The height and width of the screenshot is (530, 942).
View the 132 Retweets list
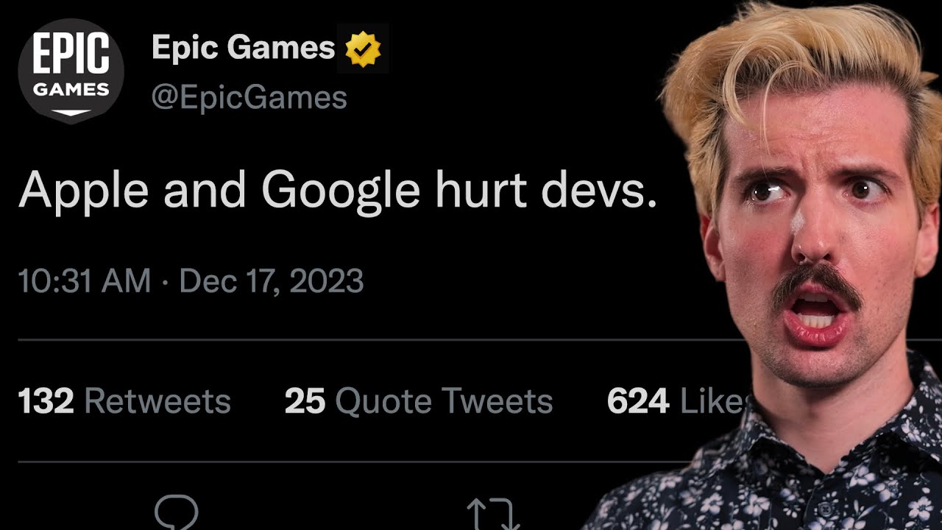tap(124, 402)
